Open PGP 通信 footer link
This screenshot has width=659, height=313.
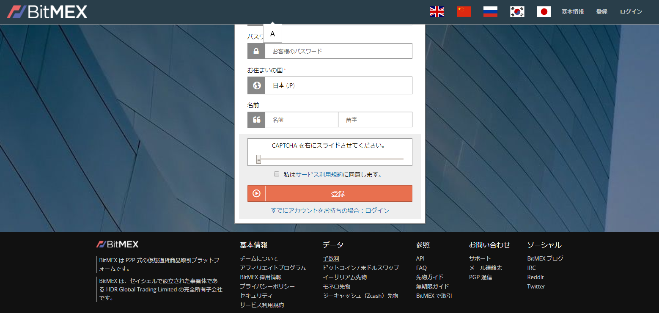[481, 277]
